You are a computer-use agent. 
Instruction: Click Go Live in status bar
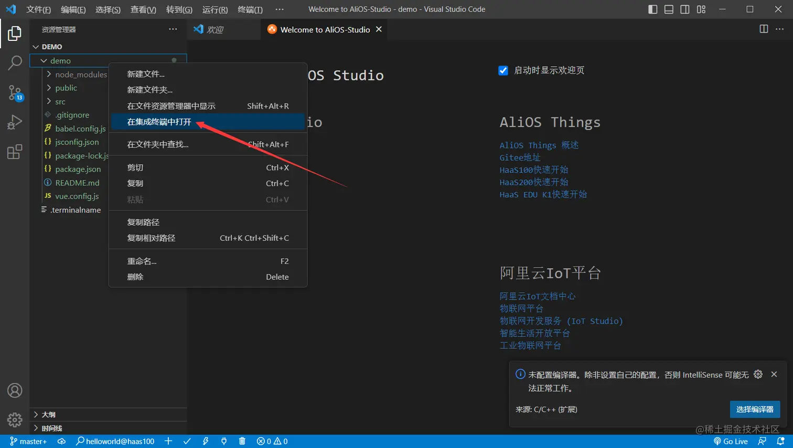click(x=731, y=441)
